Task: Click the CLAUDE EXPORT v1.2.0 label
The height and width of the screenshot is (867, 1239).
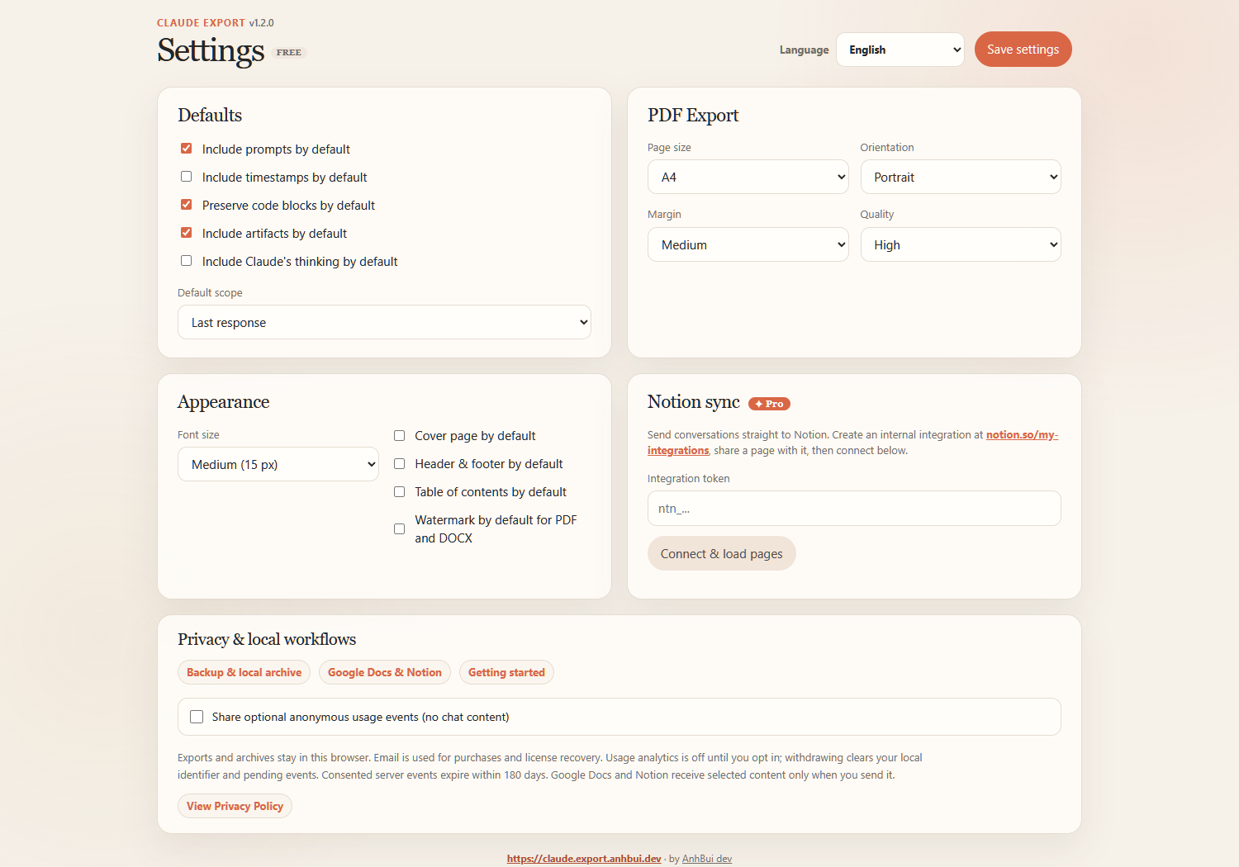Action: [x=216, y=22]
